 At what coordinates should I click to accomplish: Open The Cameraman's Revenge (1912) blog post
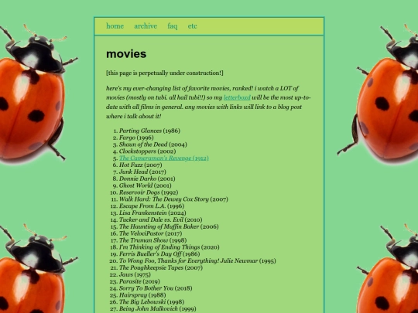(x=163, y=158)
